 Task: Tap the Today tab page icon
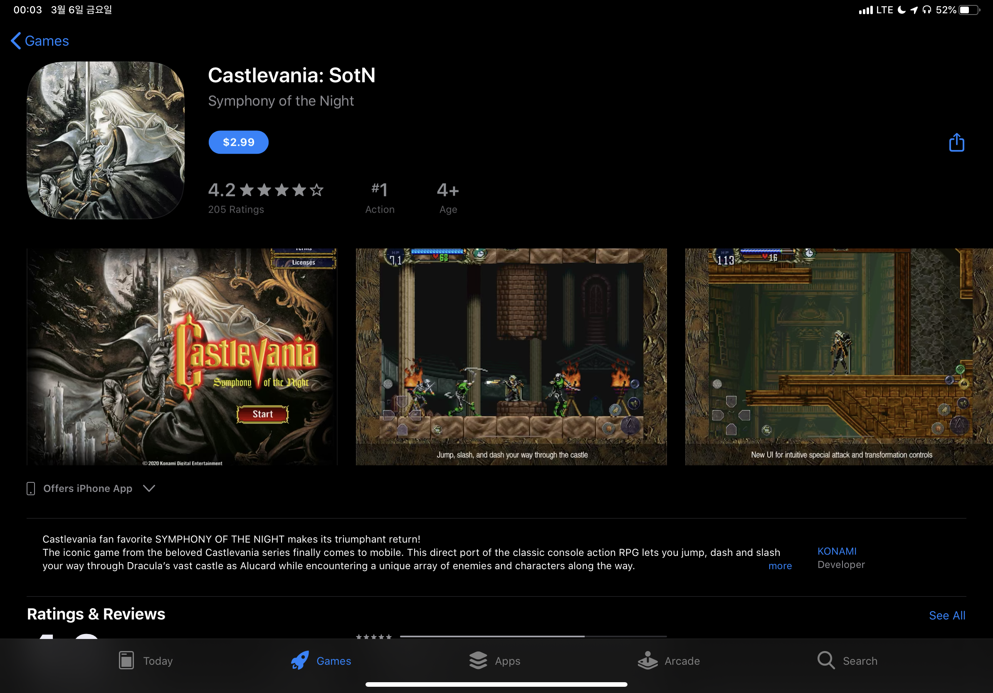coord(126,660)
